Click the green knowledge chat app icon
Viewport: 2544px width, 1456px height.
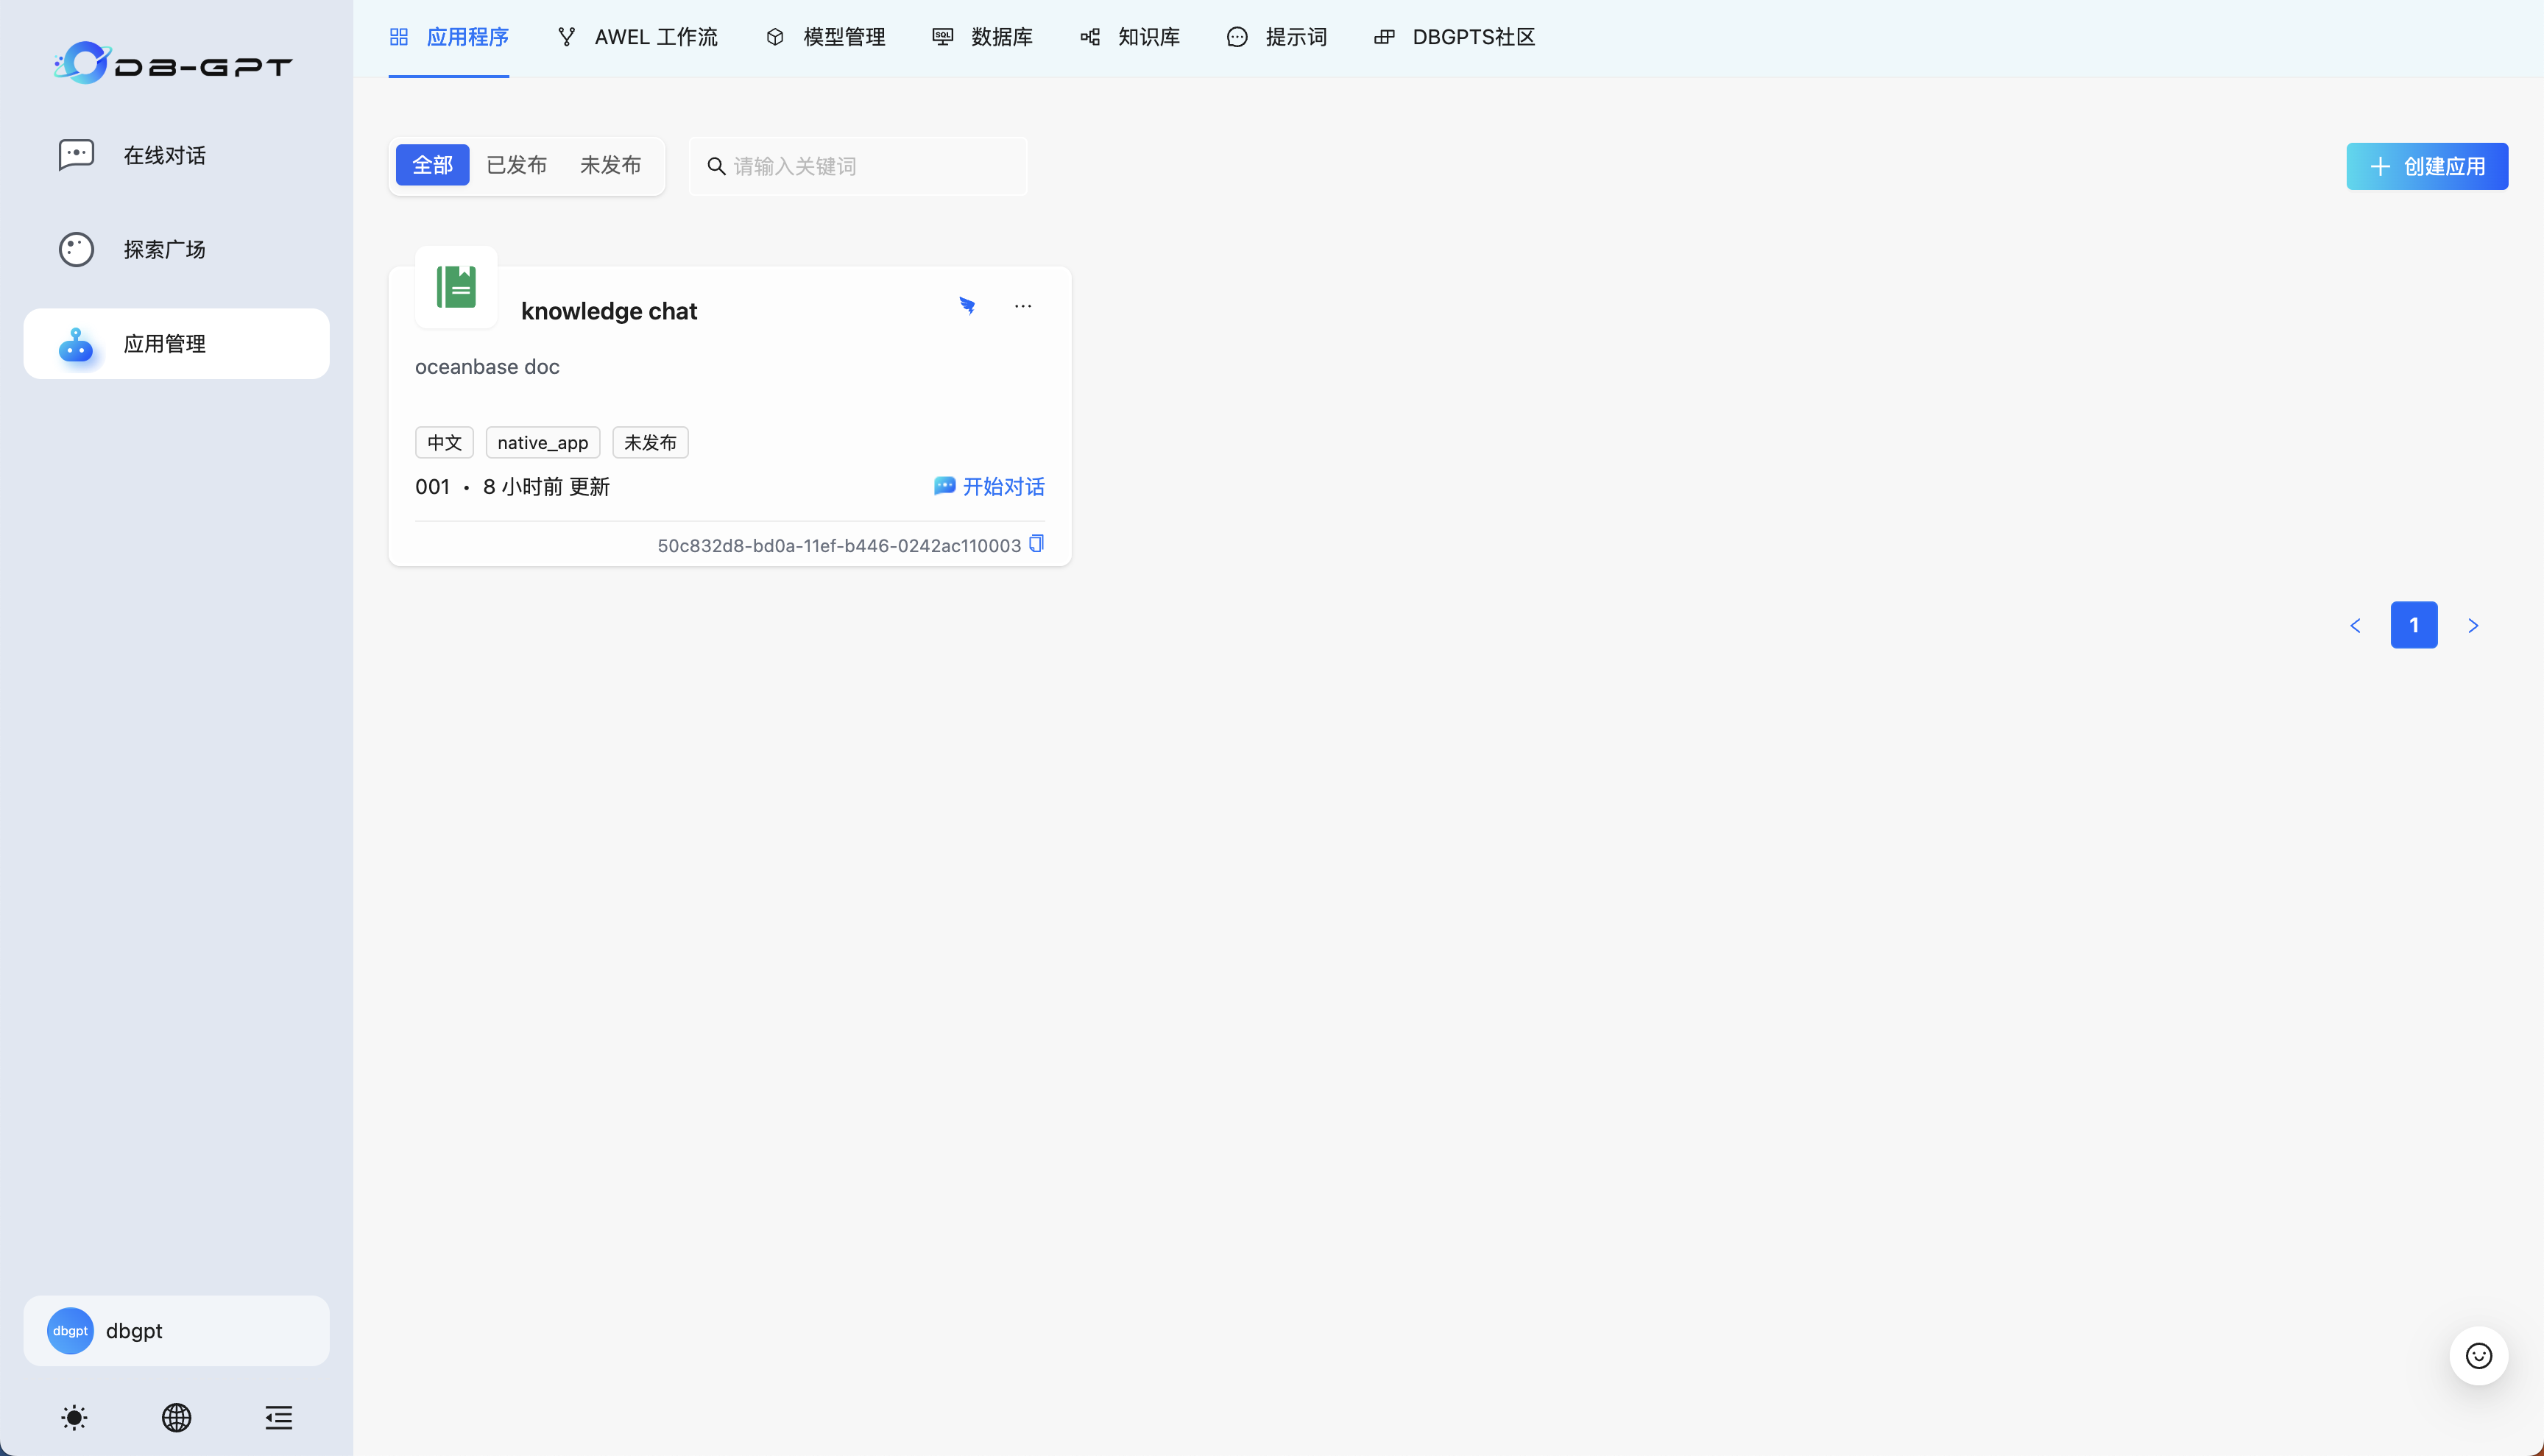456,287
